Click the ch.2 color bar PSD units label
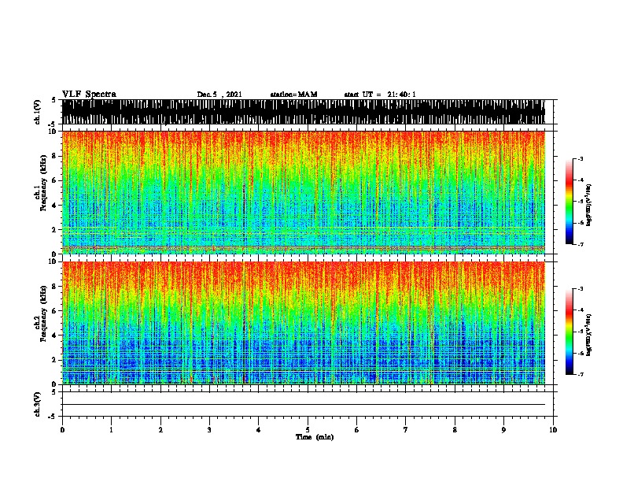This screenshot has width=623, height=482. 589,336
